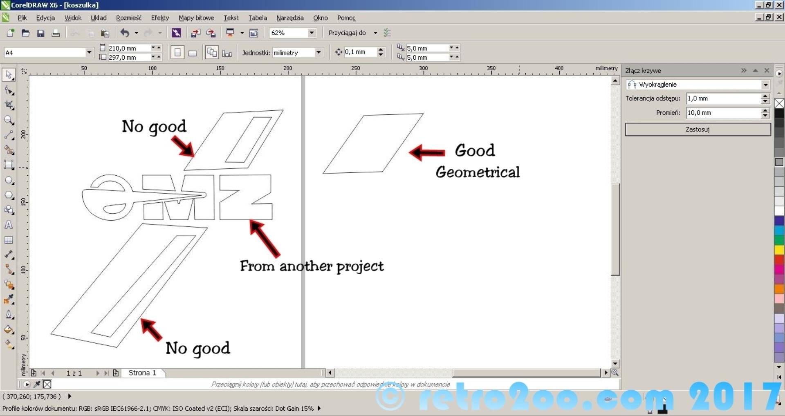Click the Print icon in toolbar
Viewport: 785px width, 416px height.
click(x=56, y=33)
